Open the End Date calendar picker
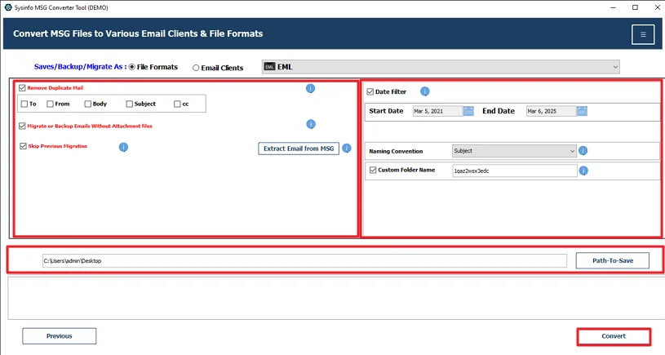The image size is (665, 355). [582, 111]
